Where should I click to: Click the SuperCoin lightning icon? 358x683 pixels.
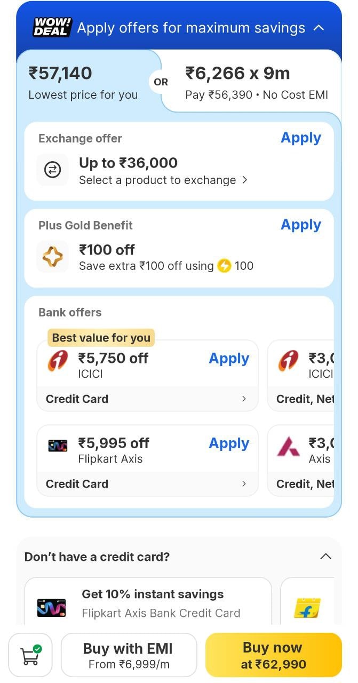point(224,266)
